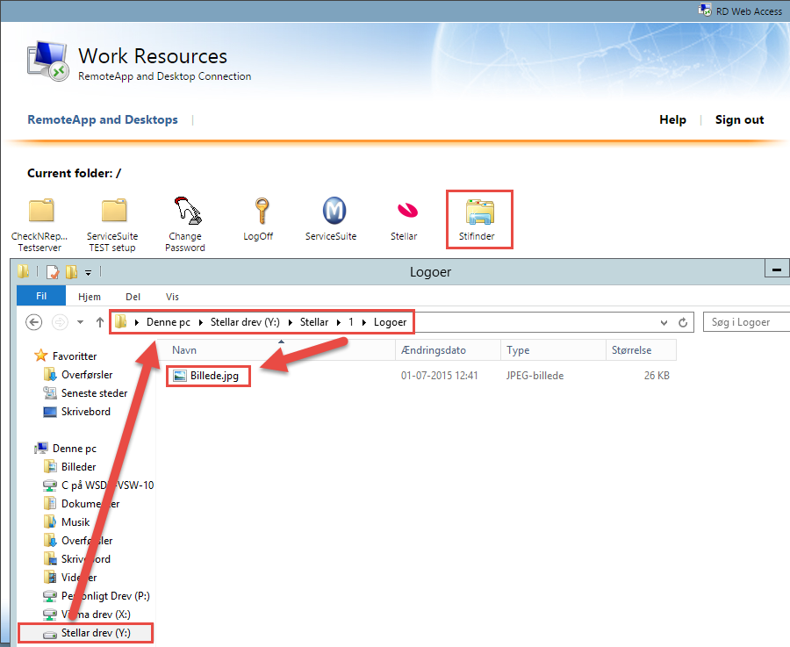
Task: Open the quick access toolbar customize dropdown
Action: (88, 273)
